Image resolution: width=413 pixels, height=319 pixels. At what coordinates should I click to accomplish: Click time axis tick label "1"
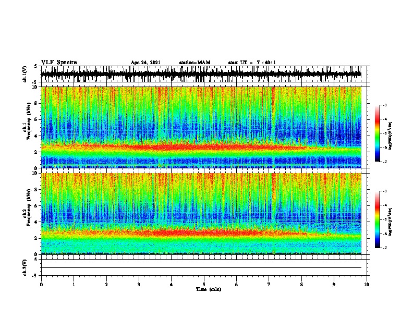click(74, 285)
